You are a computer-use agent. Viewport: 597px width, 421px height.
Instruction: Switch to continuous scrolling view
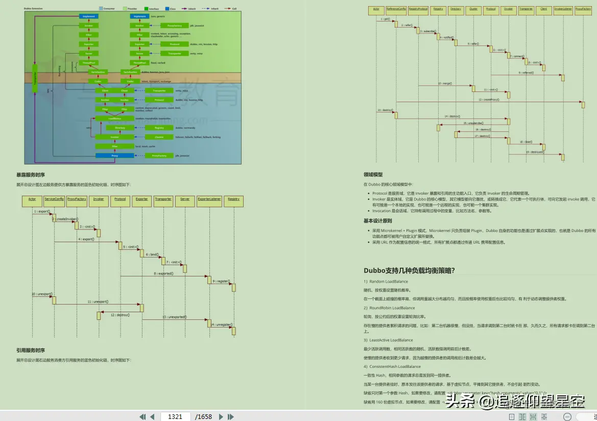(533, 417)
